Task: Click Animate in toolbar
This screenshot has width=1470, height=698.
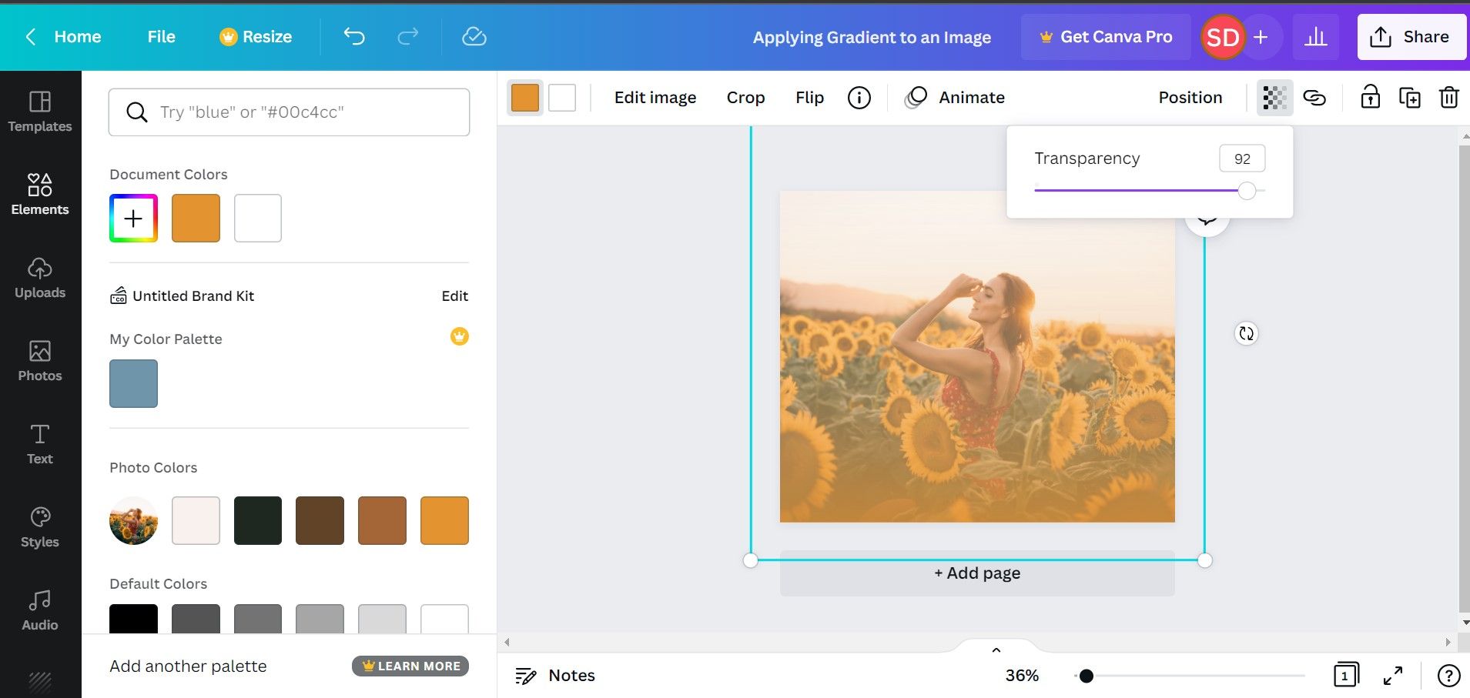Action: tap(955, 98)
